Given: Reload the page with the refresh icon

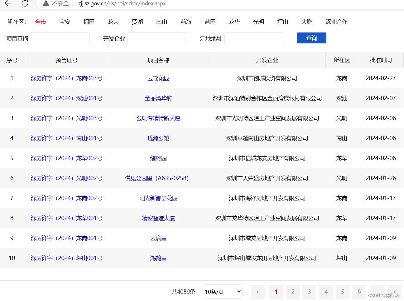Looking at the screenshot, I should pyautogui.click(x=25, y=3).
